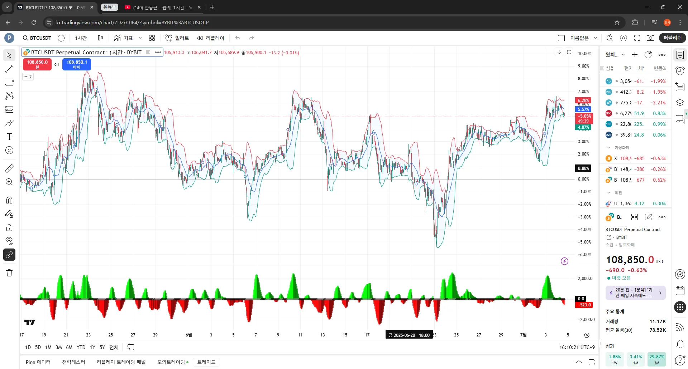Select the brush drawing tool

pos(9,123)
